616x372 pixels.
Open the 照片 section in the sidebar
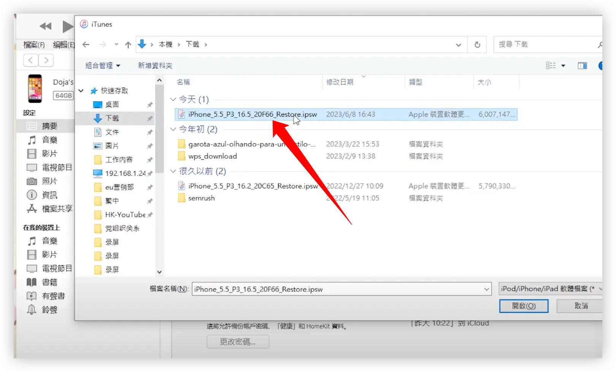pyautogui.click(x=48, y=181)
